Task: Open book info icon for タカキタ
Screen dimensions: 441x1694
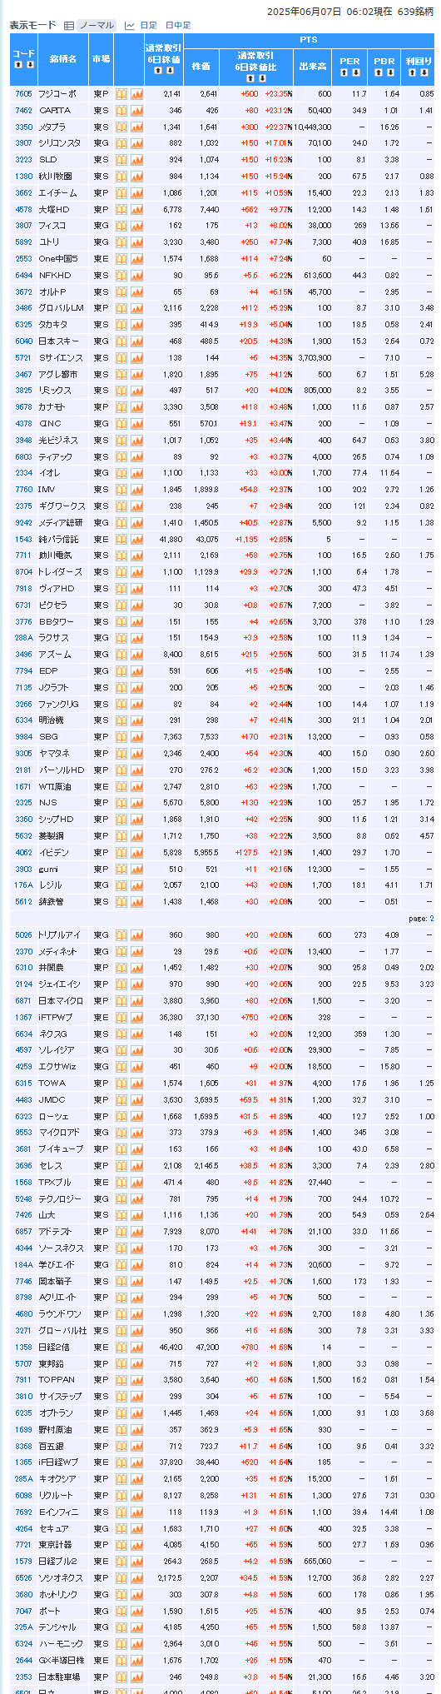Action: tap(121, 325)
